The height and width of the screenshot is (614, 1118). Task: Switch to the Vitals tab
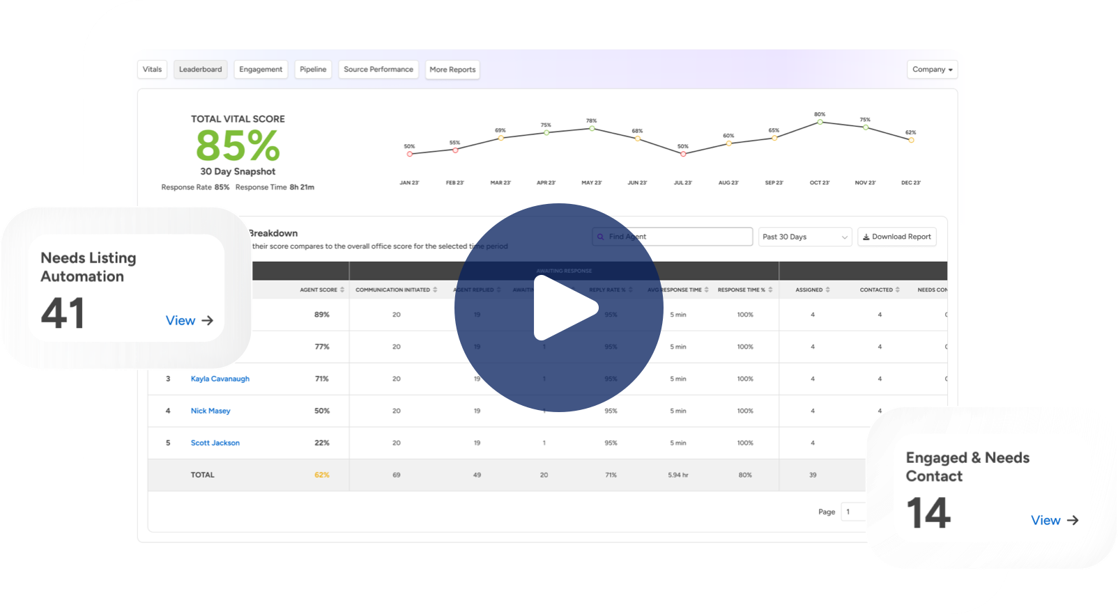(152, 70)
